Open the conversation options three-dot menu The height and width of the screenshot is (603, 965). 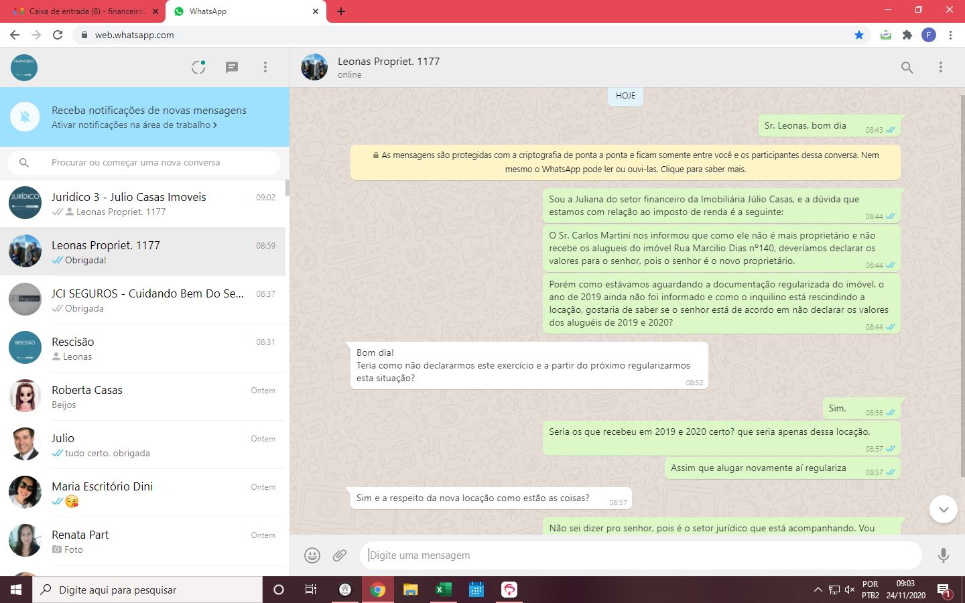click(x=941, y=67)
